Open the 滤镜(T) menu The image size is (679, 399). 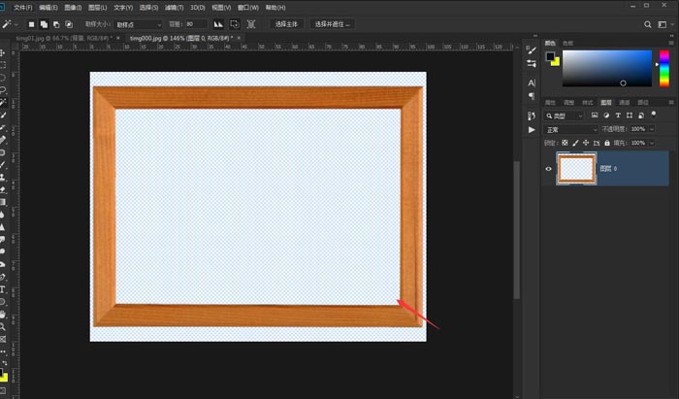pyautogui.click(x=175, y=7)
